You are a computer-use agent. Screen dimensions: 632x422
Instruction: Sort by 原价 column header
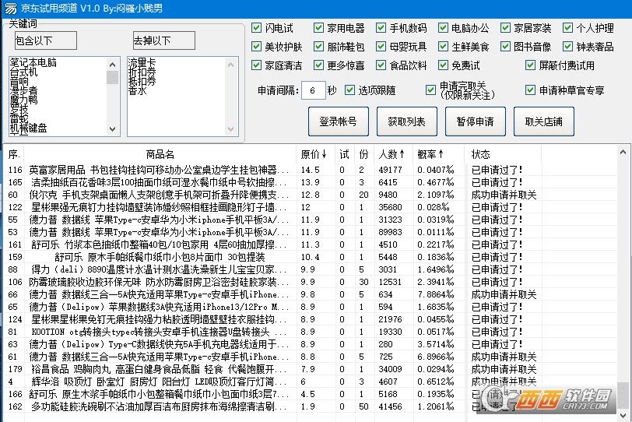[x=315, y=154]
